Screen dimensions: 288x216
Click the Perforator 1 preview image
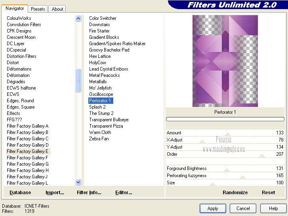(x=225, y=61)
